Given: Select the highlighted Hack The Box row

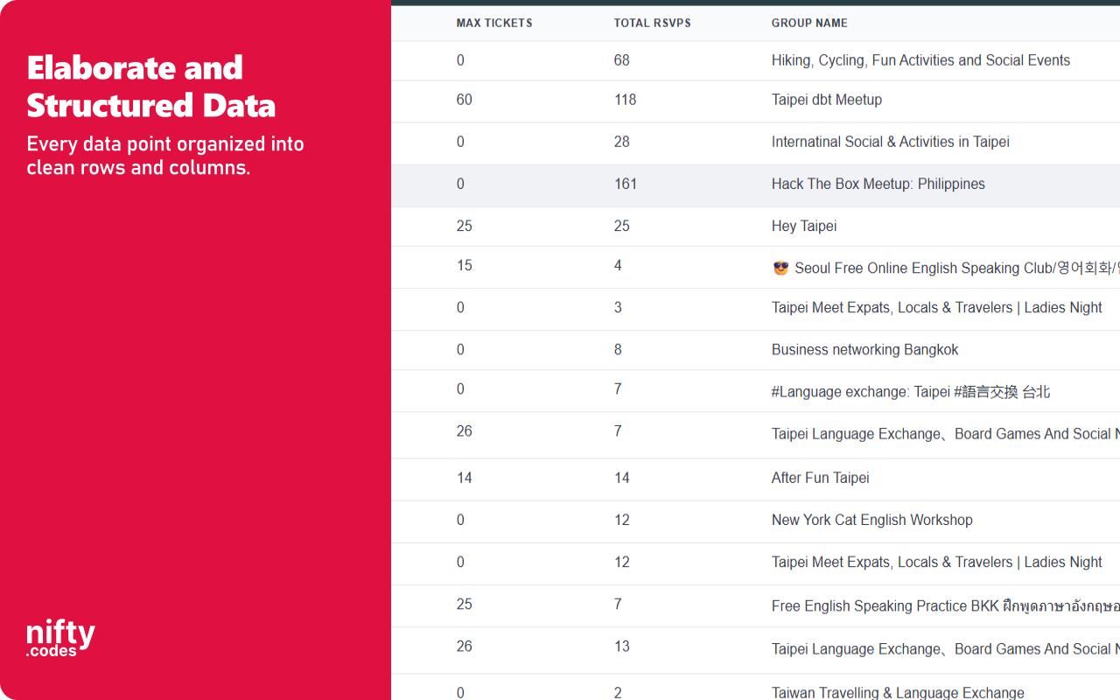Looking at the screenshot, I should [612, 184].
